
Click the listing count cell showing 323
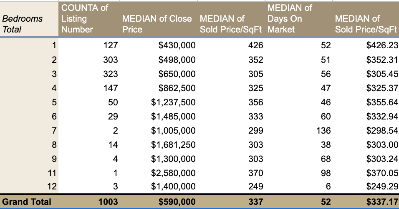(110, 74)
